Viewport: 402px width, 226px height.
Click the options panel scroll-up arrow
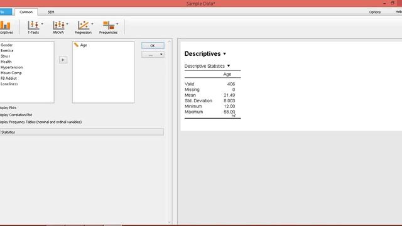click(169, 41)
